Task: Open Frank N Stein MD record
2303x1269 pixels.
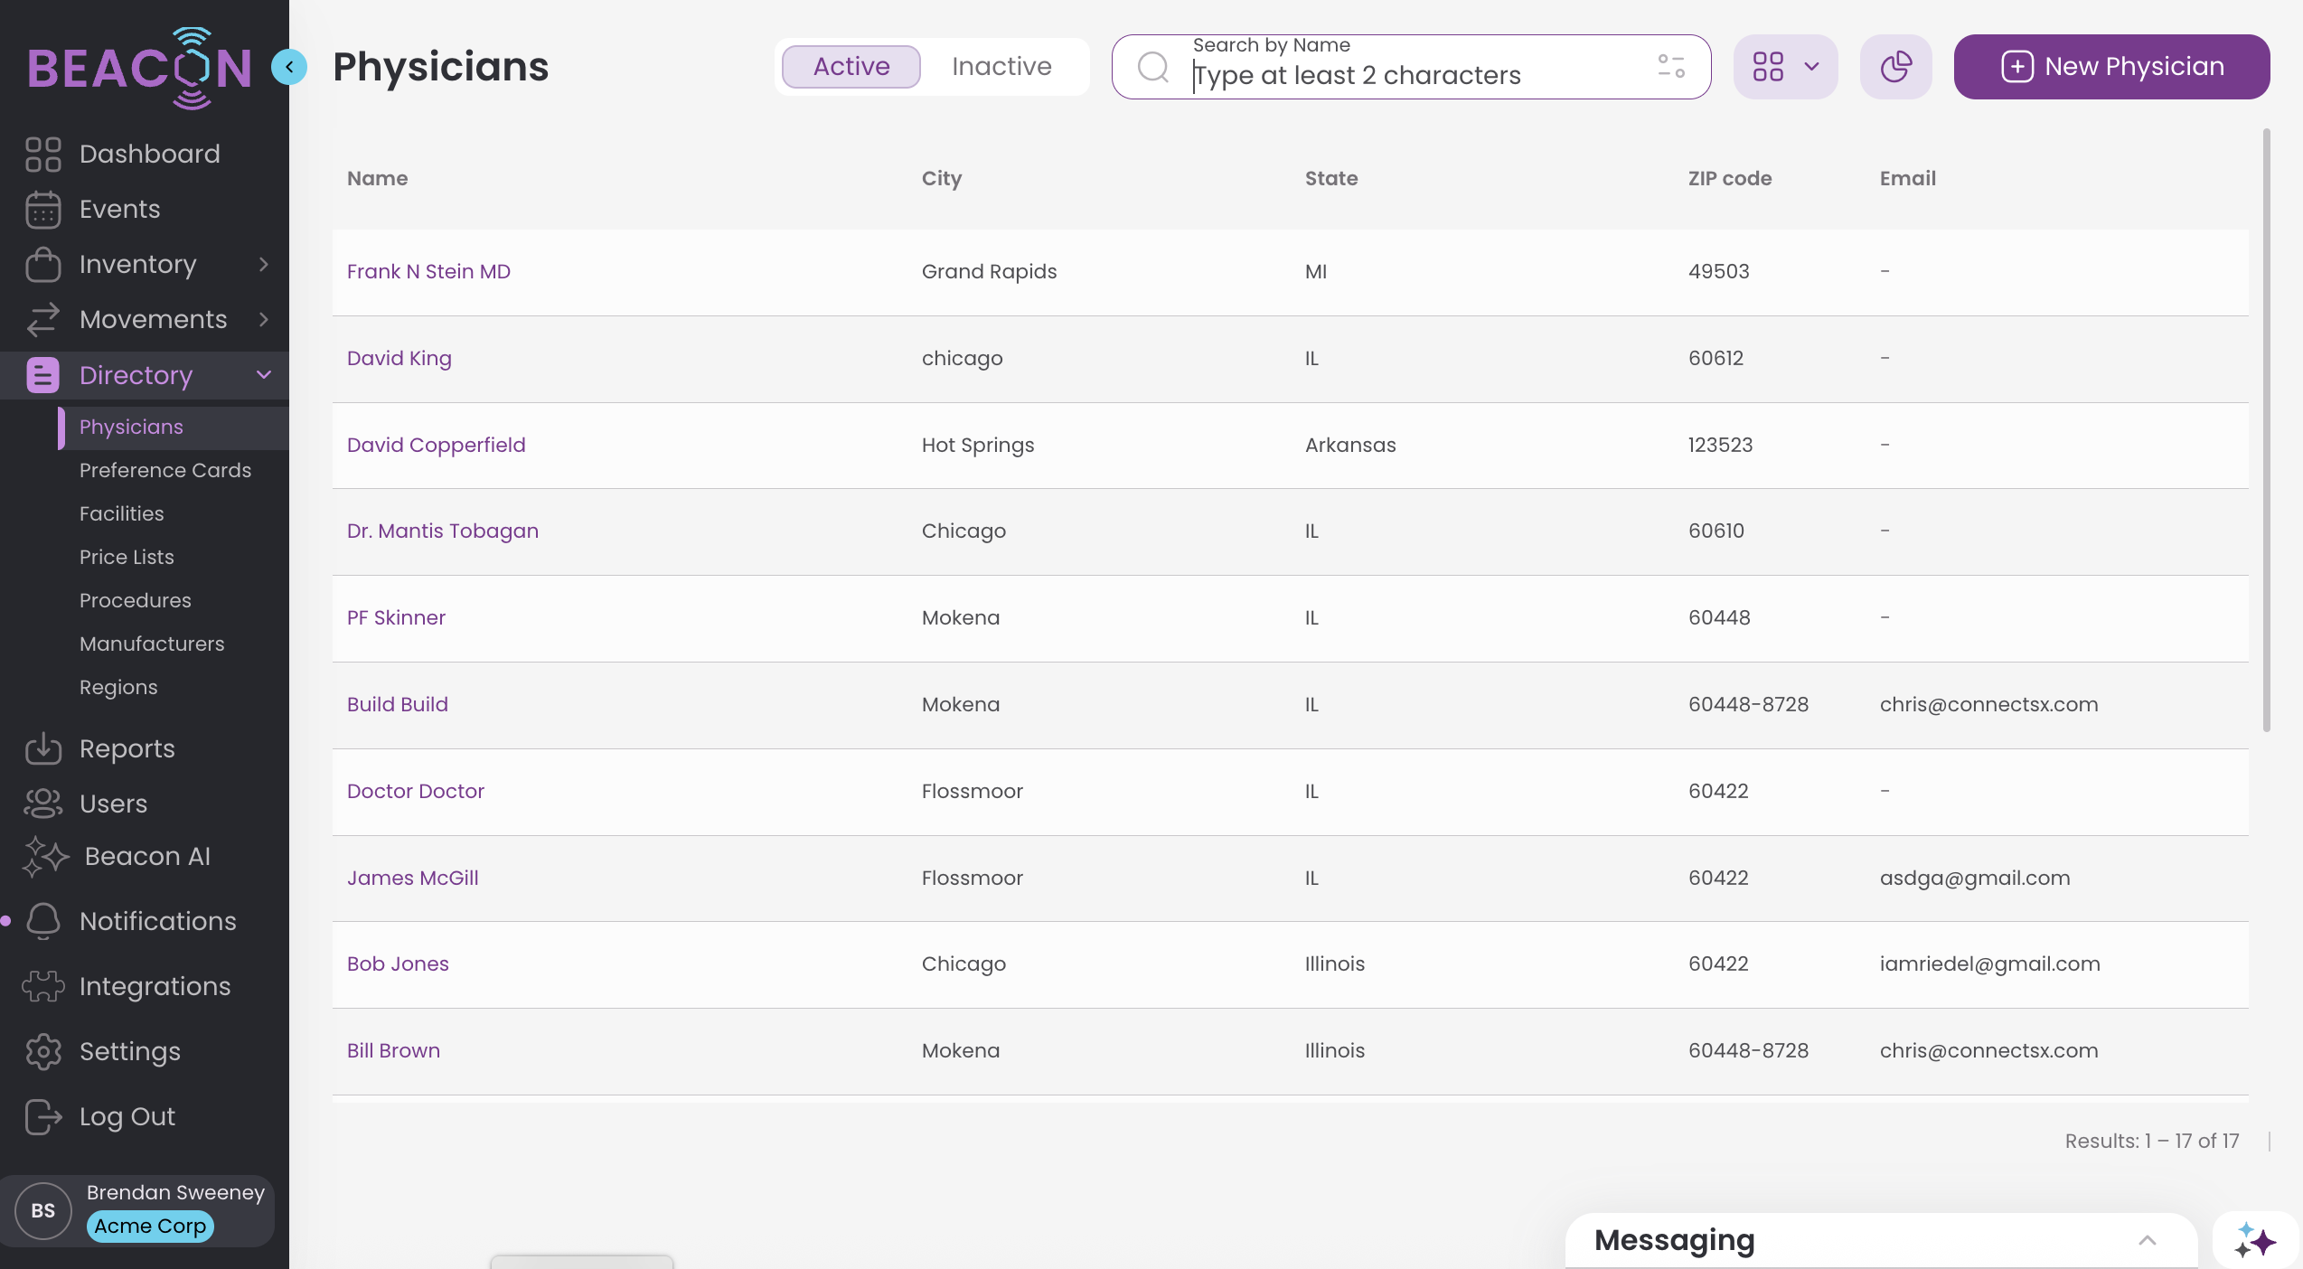Action: (x=428, y=272)
